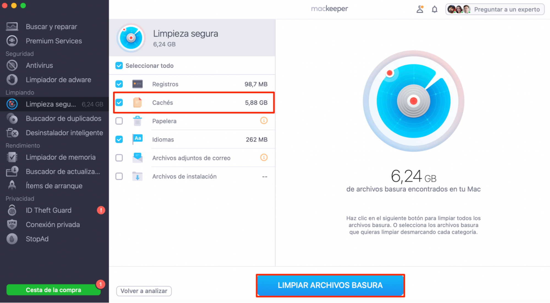Click the Limpiador de memoria icon

tap(12, 157)
